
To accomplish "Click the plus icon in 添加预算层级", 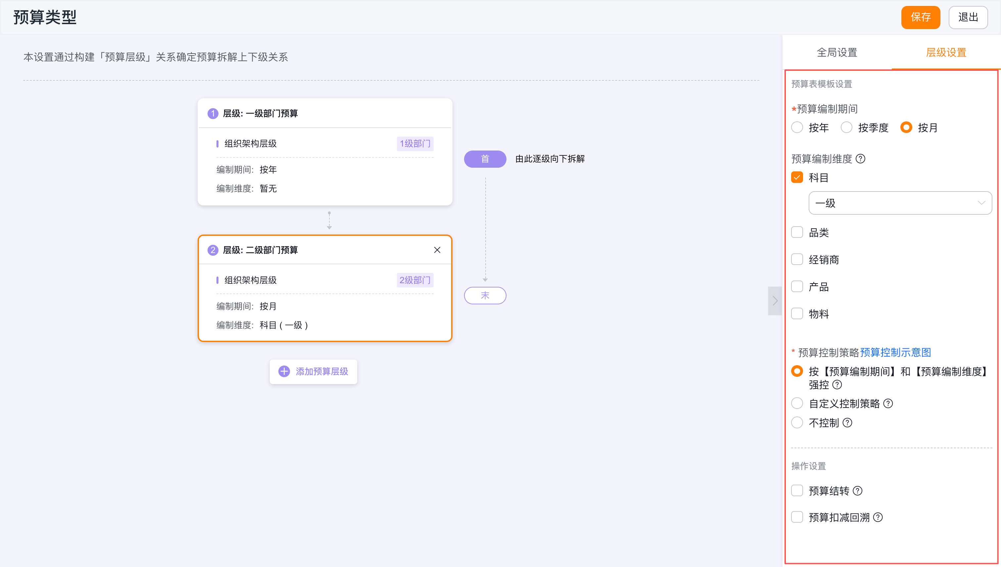I will tap(284, 371).
